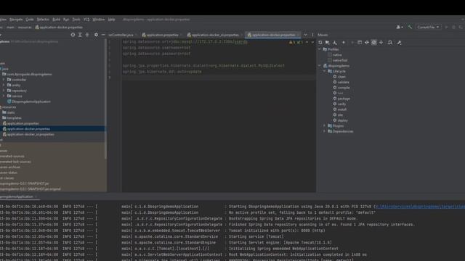Click Select Opened File target icon
Viewport: 465px width, 261px height.
[73, 35]
